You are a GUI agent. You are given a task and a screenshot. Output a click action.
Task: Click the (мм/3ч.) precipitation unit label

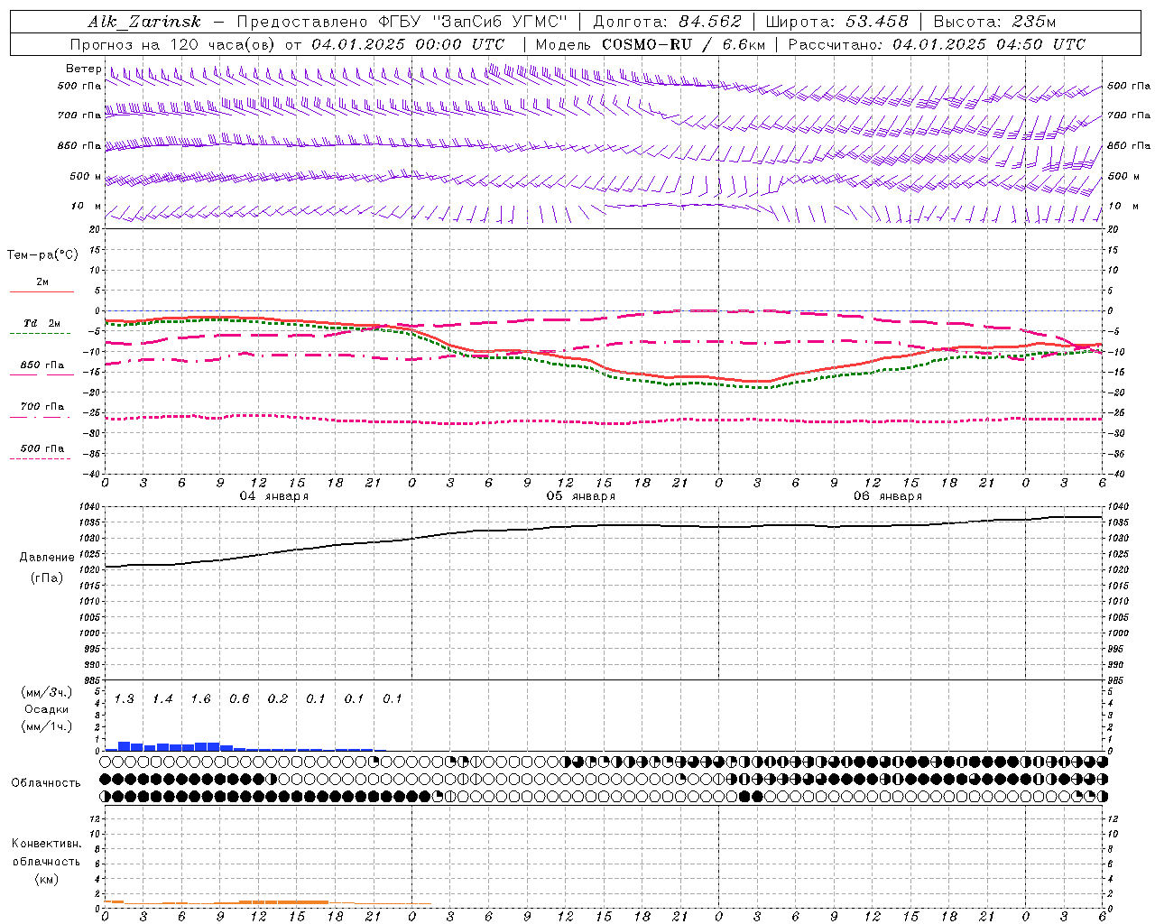click(47, 692)
